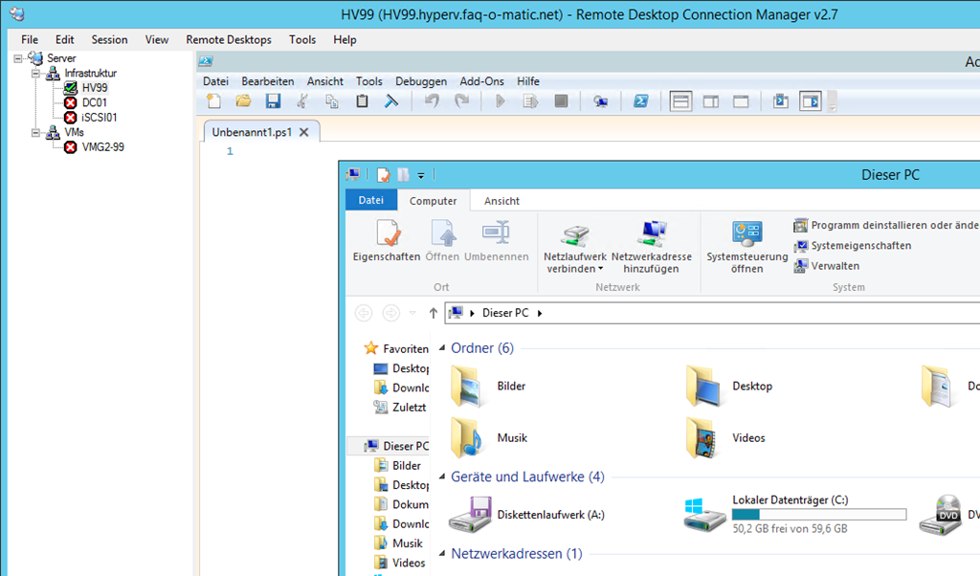Screen dimensions: 980x576
Task: Click the Undo arrow in ISE toolbar
Action: (x=432, y=101)
